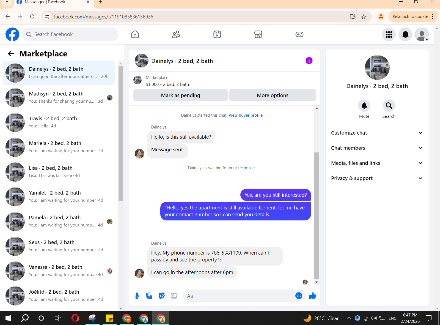Open the Facebook menu grid icon

[389, 34]
